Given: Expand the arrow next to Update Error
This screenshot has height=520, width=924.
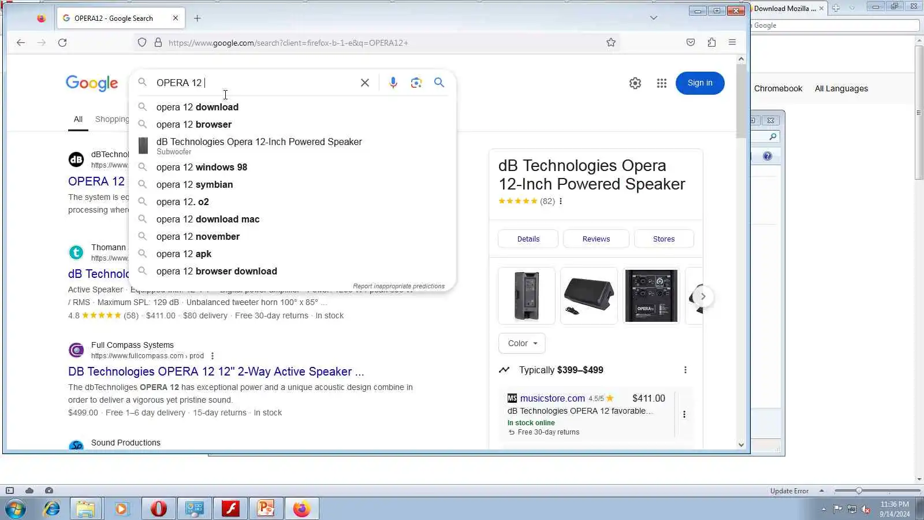Looking at the screenshot, I should pyautogui.click(x=821, y=491).
